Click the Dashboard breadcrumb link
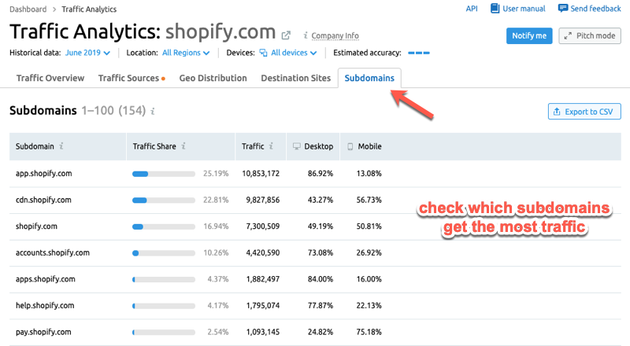The image size is (630, 346). coord(29,9)
